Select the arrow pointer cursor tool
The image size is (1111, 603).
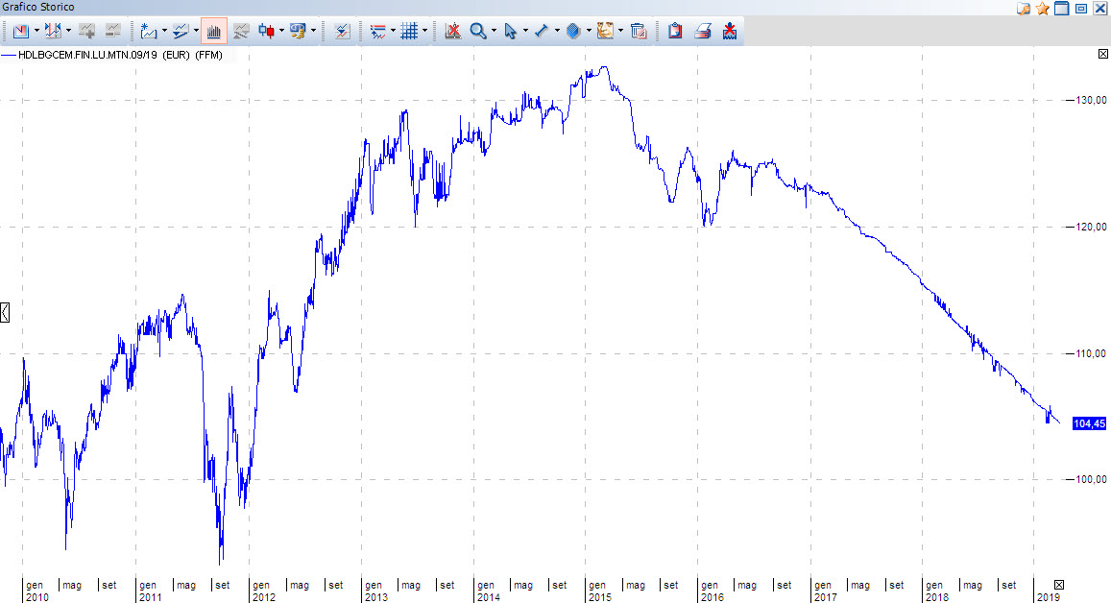510,32
